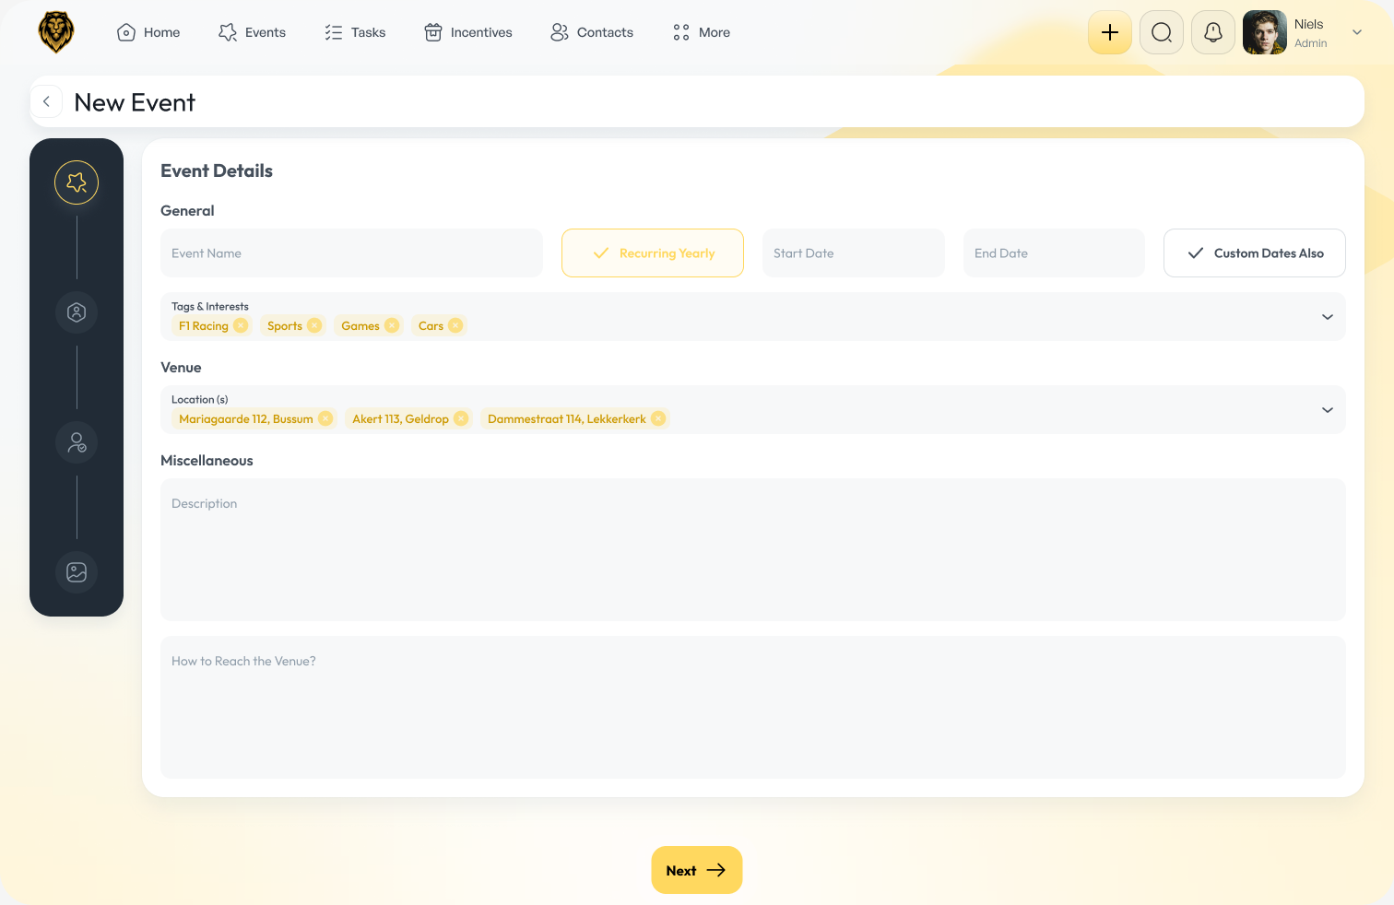Open Incentives in navigation
Screen dimensions: 1394x905
pyautogui.click(x=468, y=32)
